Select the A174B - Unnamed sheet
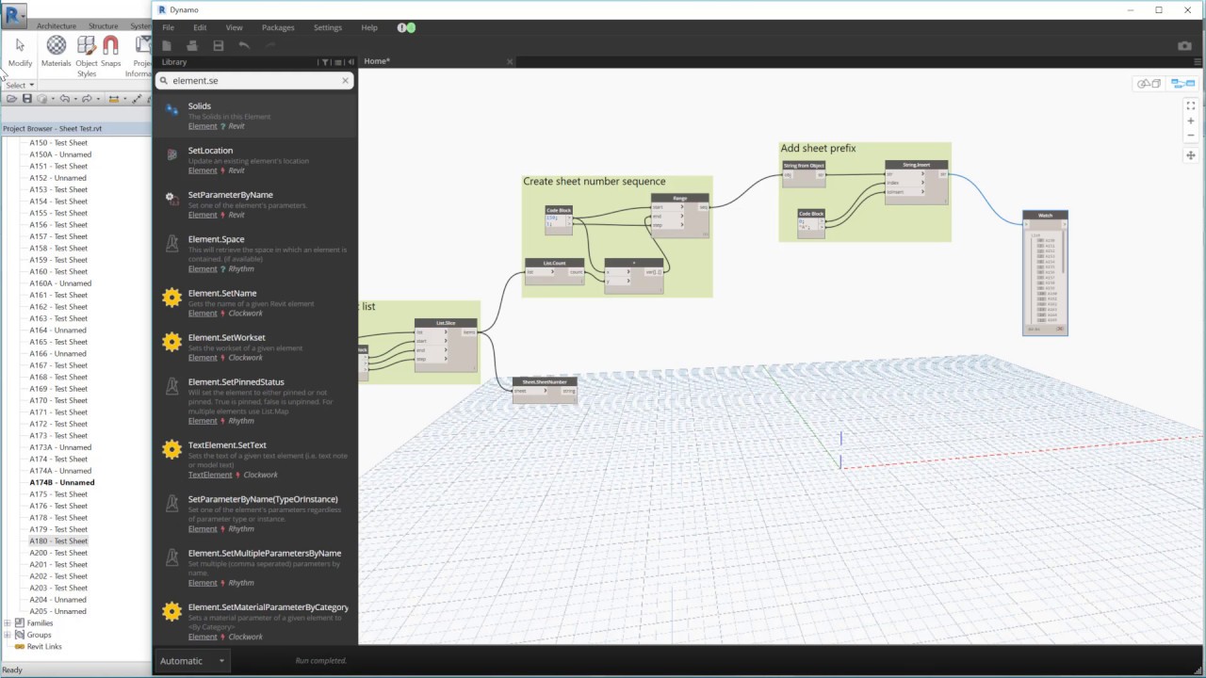Image resolution: width=1206 pixels, height=678 pixels. [62, 482]
